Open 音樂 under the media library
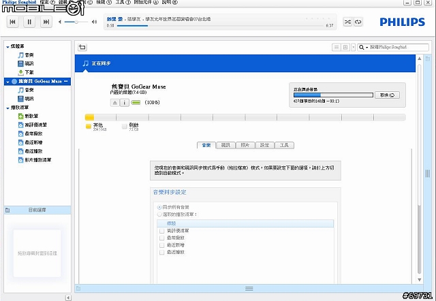Screen dimensions: 436x301 [26, 55]
